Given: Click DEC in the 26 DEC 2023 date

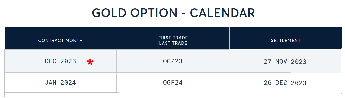Looking at the screenshot, I should pyautogui.click(x=281, y=83).
